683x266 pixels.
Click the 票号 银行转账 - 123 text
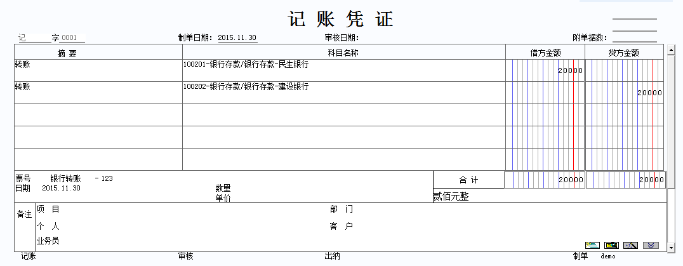tap(65, 178)
